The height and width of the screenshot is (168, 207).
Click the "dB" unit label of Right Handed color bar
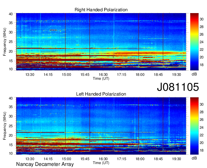pyautogui.click(x=194, y=74)
